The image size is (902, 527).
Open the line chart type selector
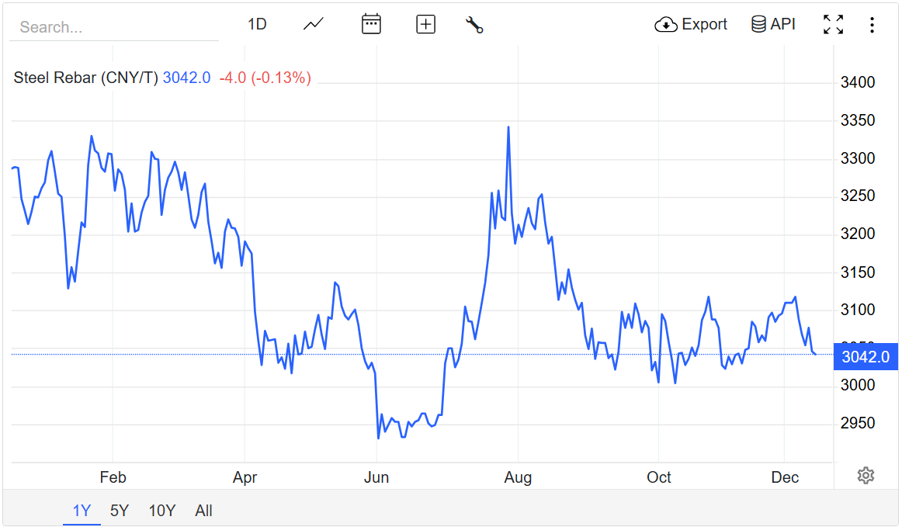(x=314, y=24)
